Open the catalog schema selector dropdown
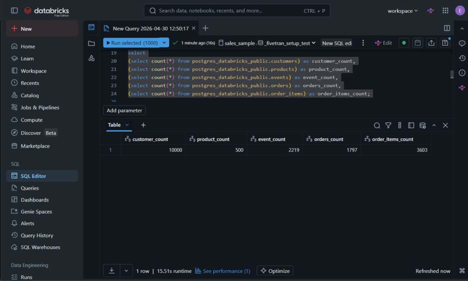 click(x=267, y=43)
